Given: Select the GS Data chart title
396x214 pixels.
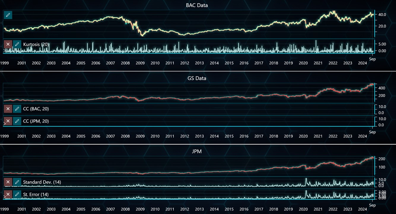Looking at the screenshot, I should [x=197, y=78].
